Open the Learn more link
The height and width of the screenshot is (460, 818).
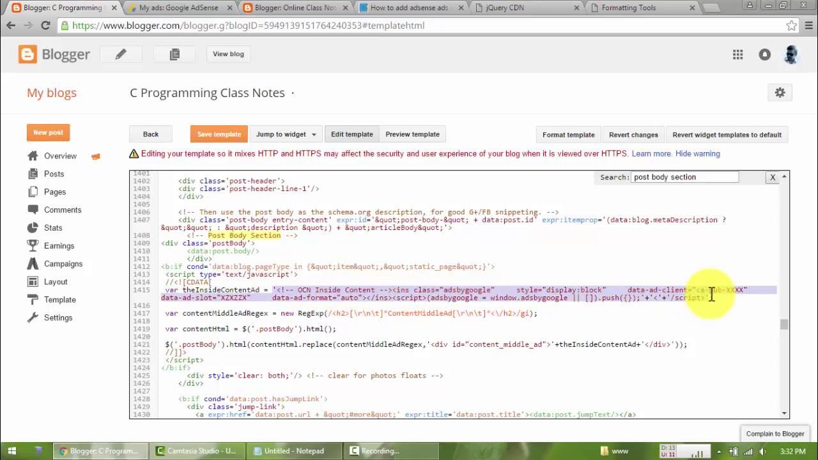click(x=652, y=154)
